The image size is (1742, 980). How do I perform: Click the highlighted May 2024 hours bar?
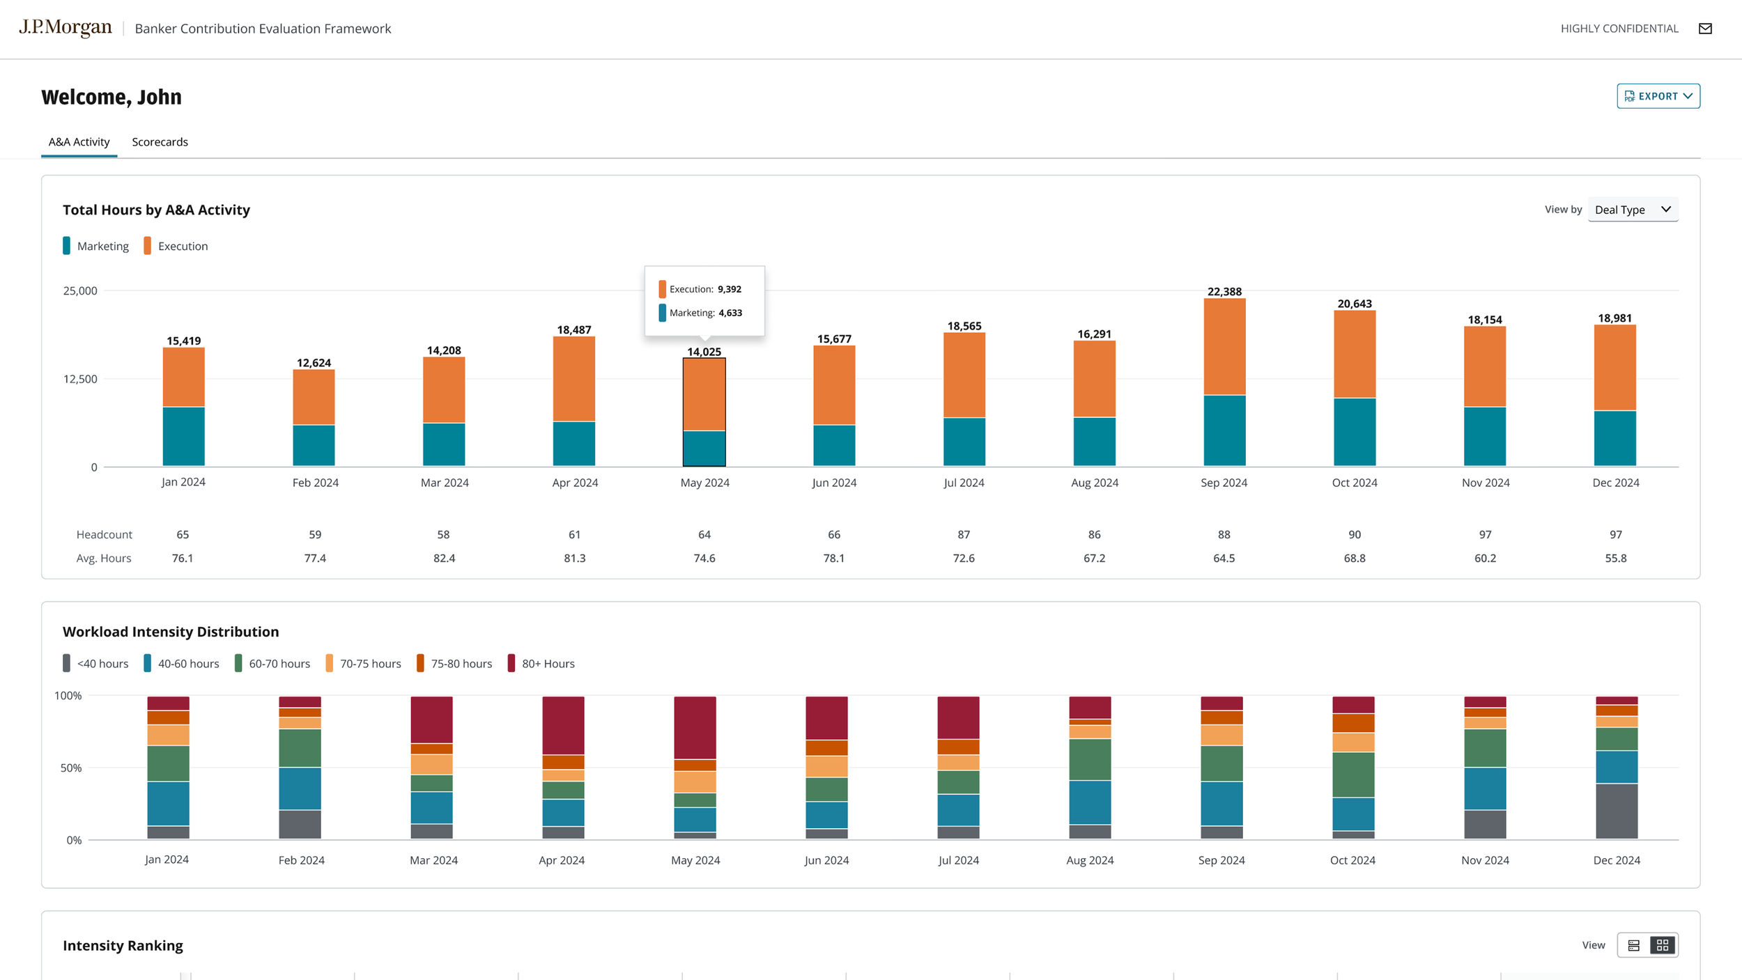704,412
